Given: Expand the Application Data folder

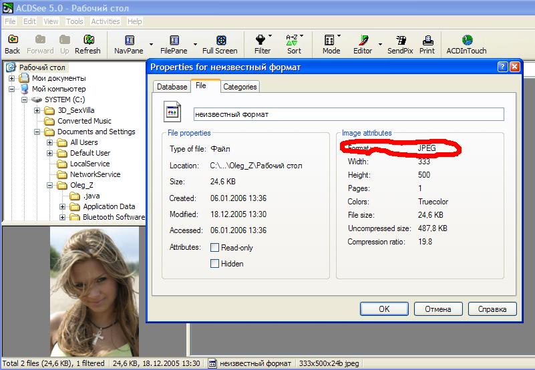Looking at the screenshot, I should 62,206.
